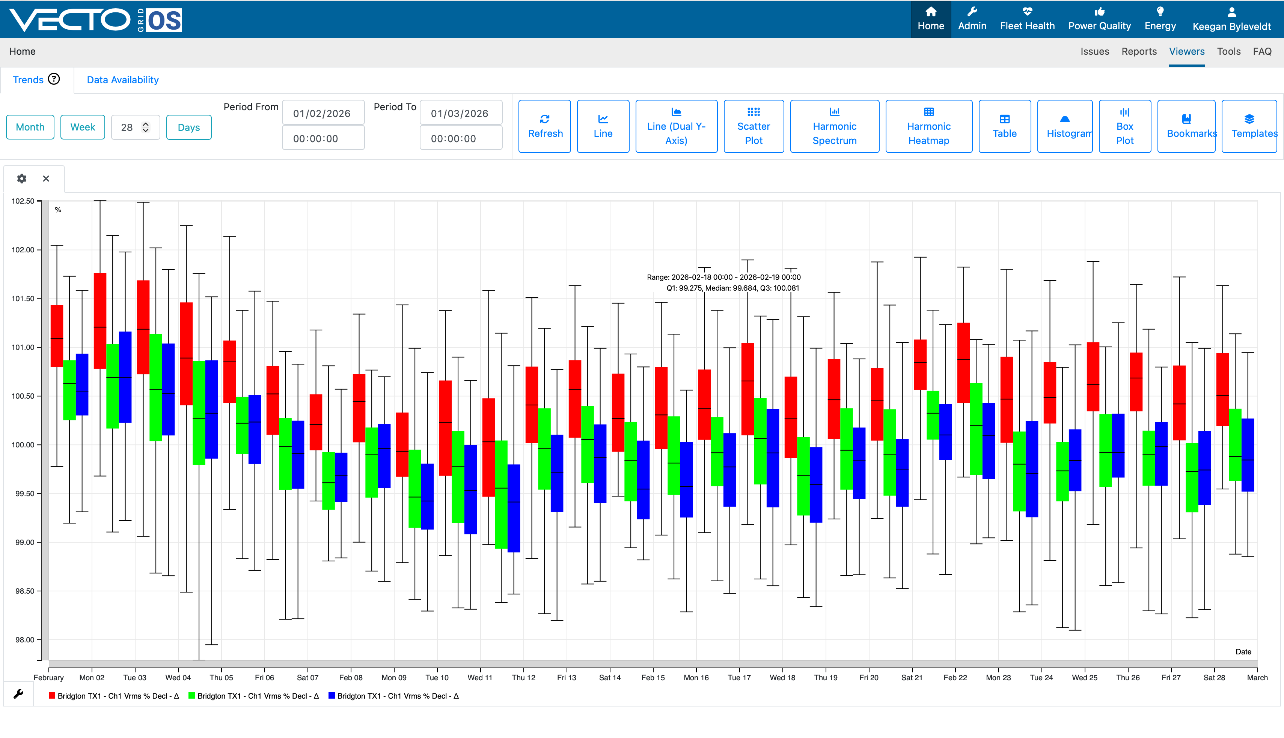The width and height of the screenshot is (1284, 738).
Task: Open Power Quality section
Action: click(1099, 19)
